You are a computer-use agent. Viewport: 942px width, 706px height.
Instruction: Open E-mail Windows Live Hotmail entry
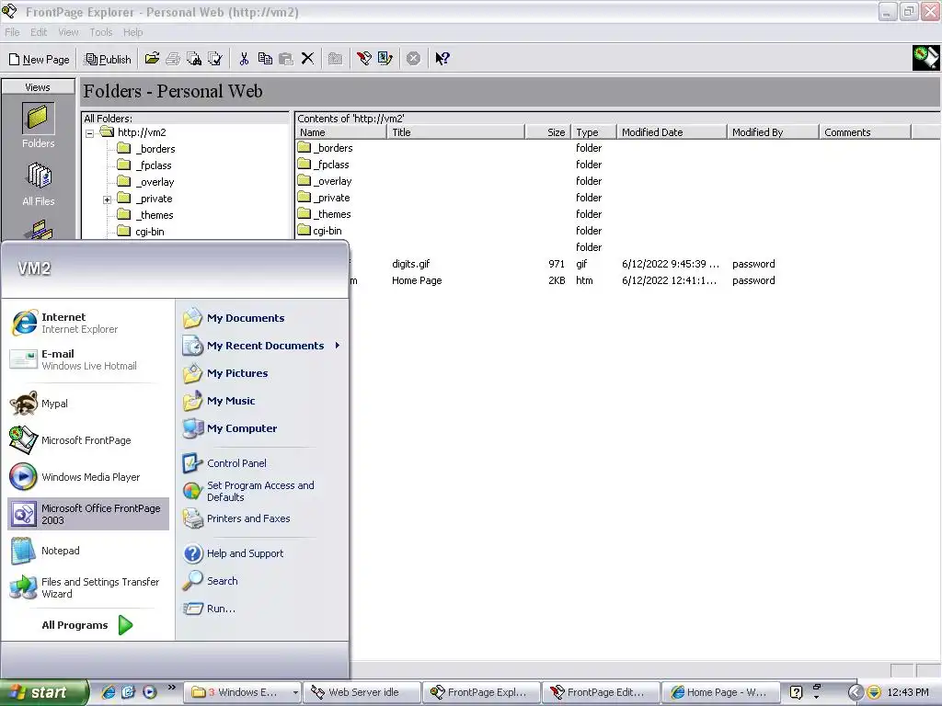pyautogui.click(x=87, y=359)
